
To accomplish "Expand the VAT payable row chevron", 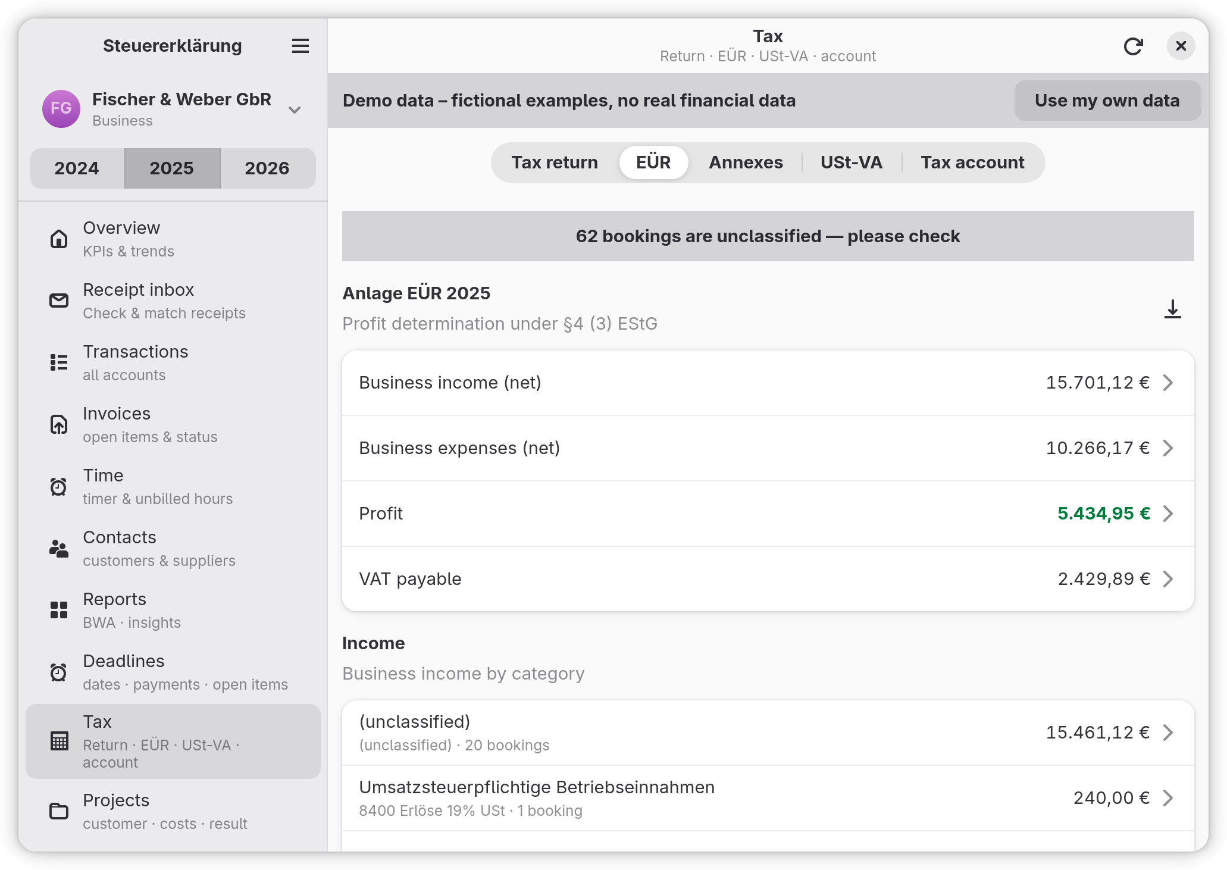I will click(1168, 579).
